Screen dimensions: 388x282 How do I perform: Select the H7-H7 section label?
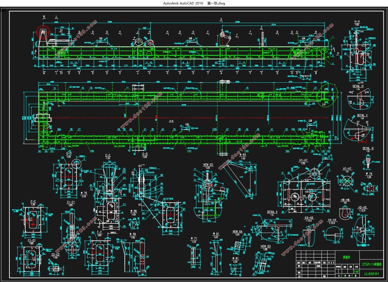tap(347, 168)
